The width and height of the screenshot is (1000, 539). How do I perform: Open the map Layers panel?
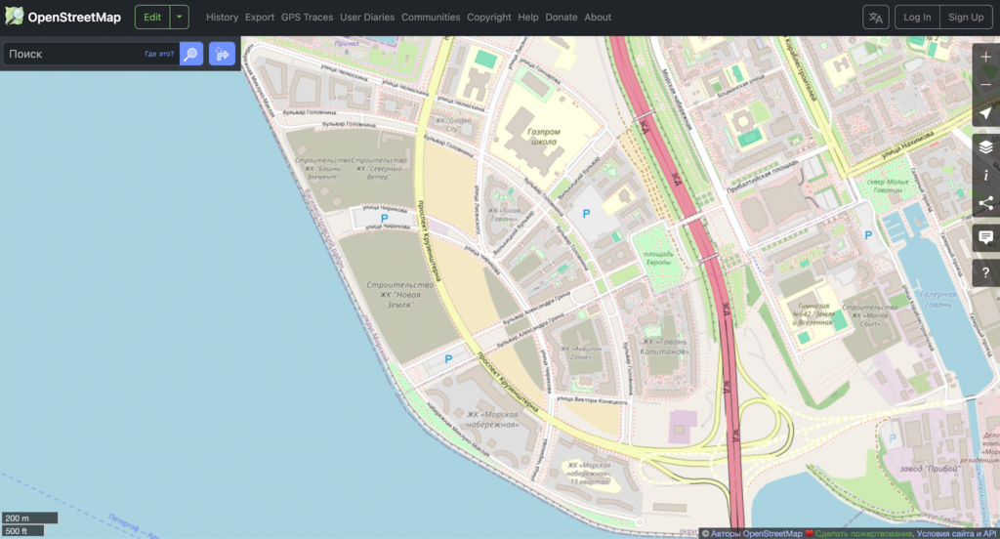click(x=985, y=146)
